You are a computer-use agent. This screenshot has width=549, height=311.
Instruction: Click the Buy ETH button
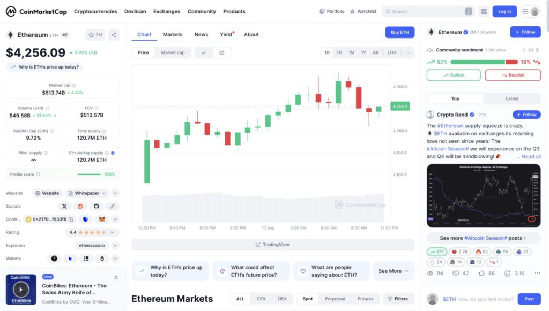click(399, 32)
